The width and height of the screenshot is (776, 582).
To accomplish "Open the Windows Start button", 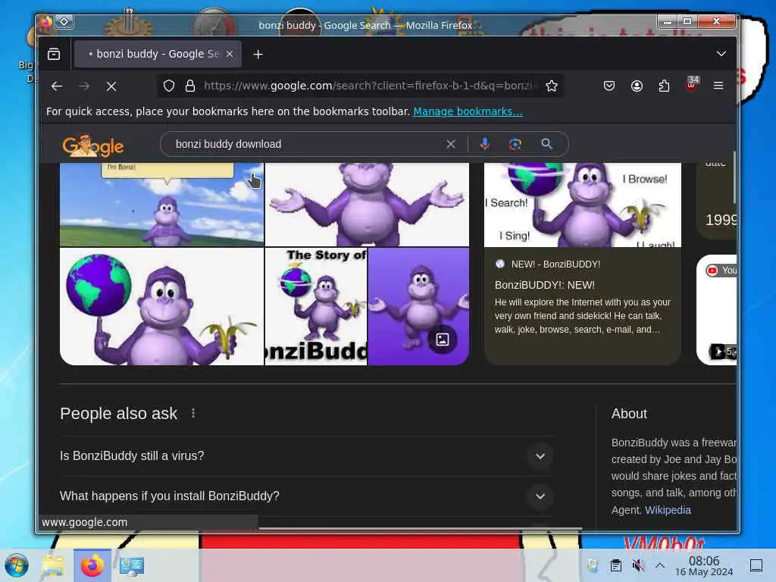I will [17, 565].
